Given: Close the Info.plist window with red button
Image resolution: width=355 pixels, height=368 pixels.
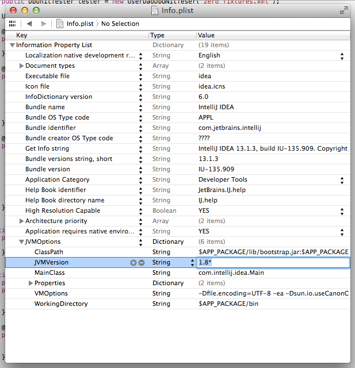Looking at the screenshot, I should tap(13, 10).
